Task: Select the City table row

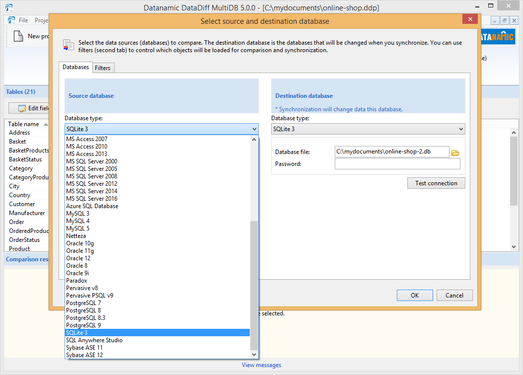Action: tap(27, 186)
